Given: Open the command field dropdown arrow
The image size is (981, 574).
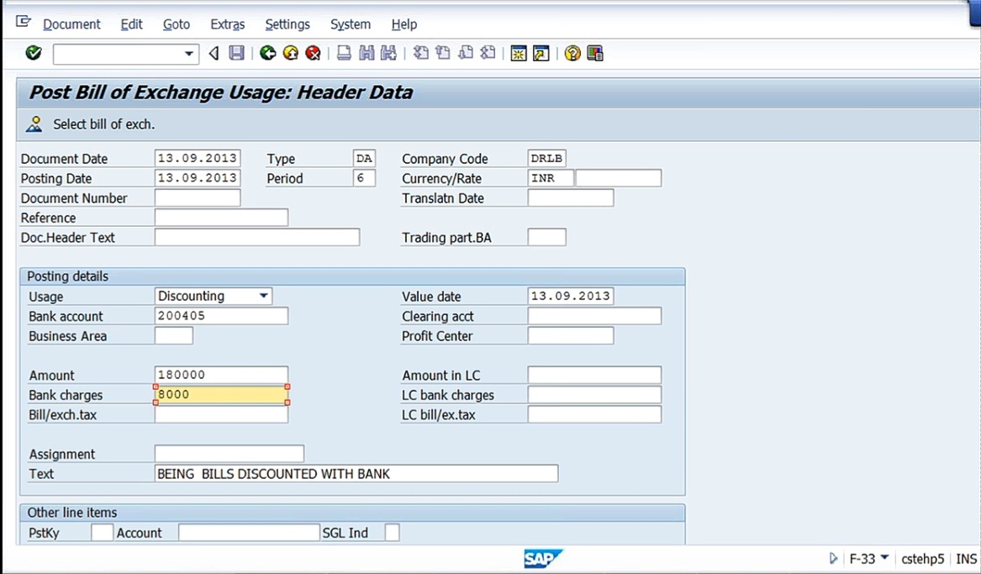Looking at the screenshot, I should pos(188,54).
